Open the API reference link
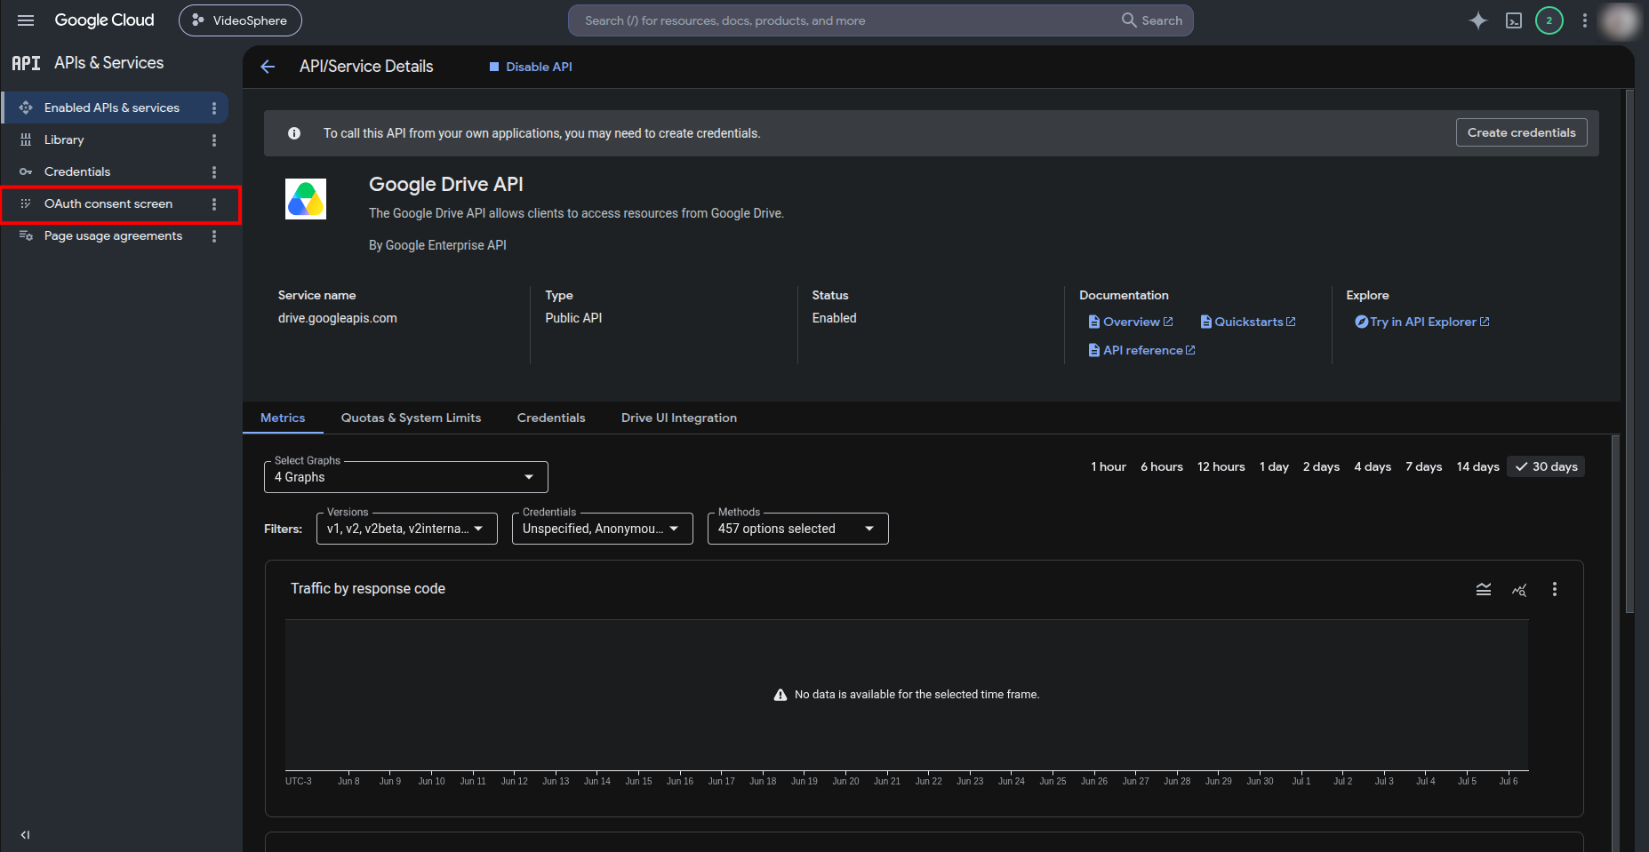Image resolution: width=1649 pixels, height=852 pixels. (1141, 350)
